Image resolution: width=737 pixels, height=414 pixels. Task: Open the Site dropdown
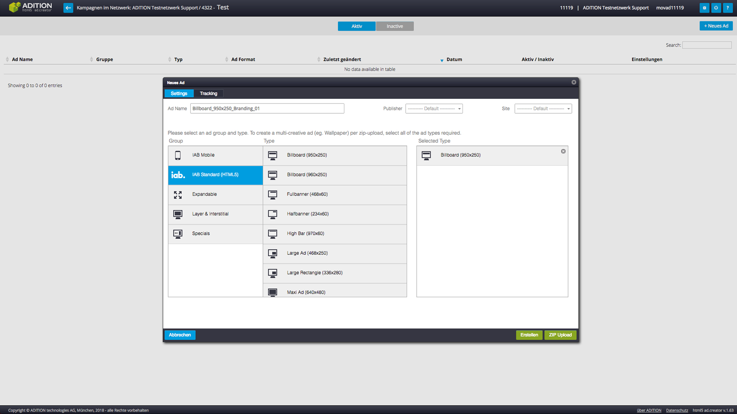pos(543,109)
